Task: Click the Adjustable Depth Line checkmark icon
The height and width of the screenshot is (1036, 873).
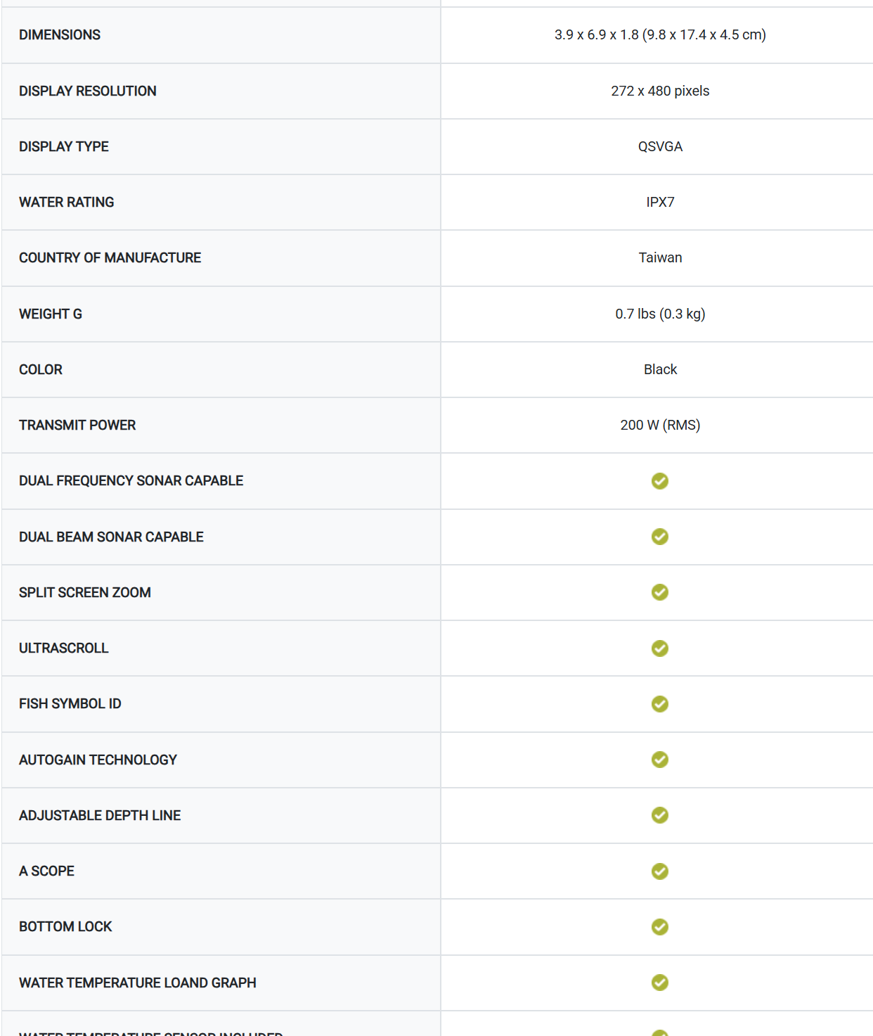Action: click(659, 815)
